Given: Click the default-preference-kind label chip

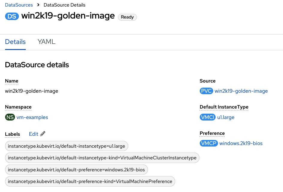Looking at the screenshot, I should pyautogui.click(x=90, y=181).
